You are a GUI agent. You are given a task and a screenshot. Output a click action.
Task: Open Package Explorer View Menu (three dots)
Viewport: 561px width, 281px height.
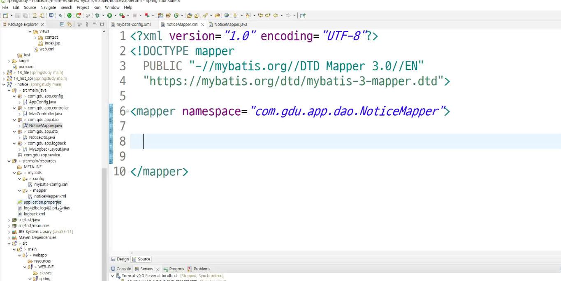[x=87, y=24]
